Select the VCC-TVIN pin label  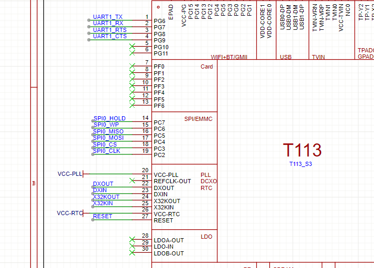341,18
